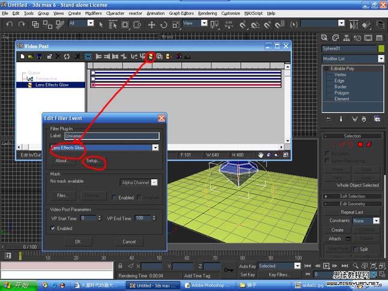Click the Pin Stack icon under modifier stack

[329, 119]
